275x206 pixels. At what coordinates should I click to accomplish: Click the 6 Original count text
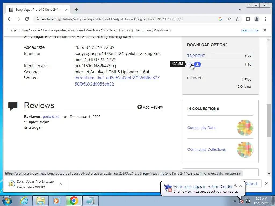pos(244,87)
